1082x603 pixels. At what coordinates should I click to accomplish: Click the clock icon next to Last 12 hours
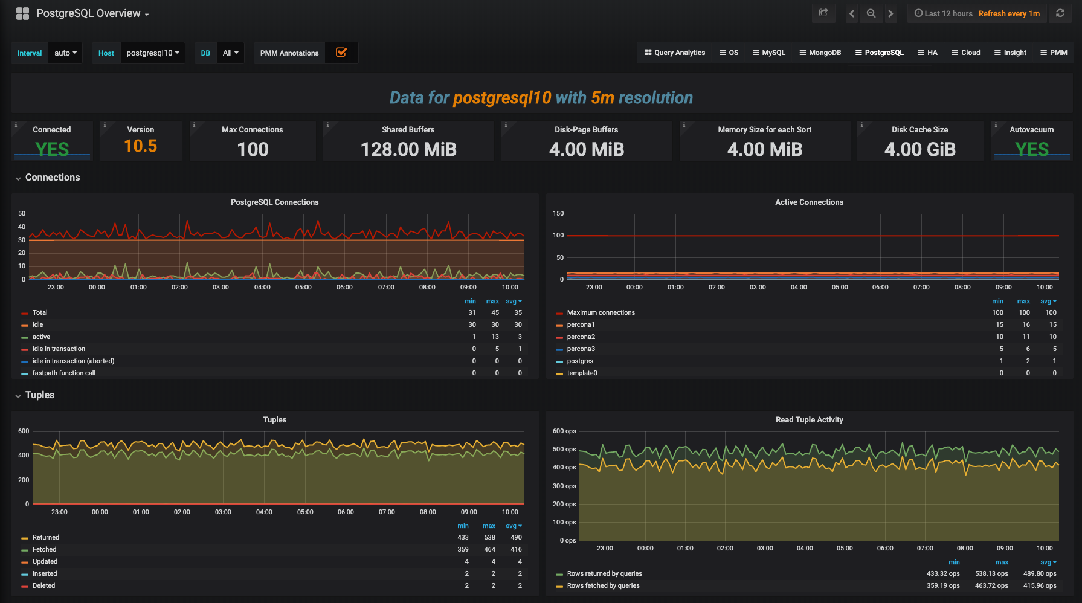918,13
